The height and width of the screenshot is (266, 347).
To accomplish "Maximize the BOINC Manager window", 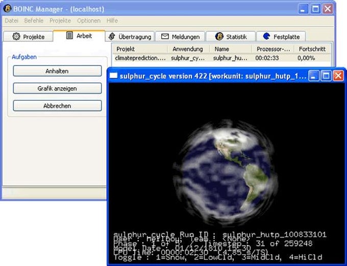I will tap(315, 9).
